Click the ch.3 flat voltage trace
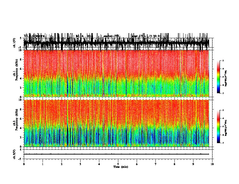This screenshot has height=184, width=239. point(116,154)
